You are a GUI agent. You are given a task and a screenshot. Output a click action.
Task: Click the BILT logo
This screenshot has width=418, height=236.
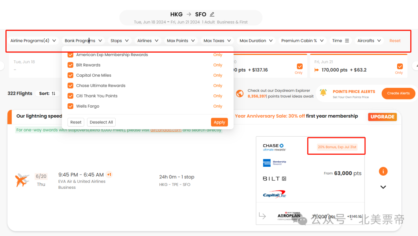click(x=274, y=179)
